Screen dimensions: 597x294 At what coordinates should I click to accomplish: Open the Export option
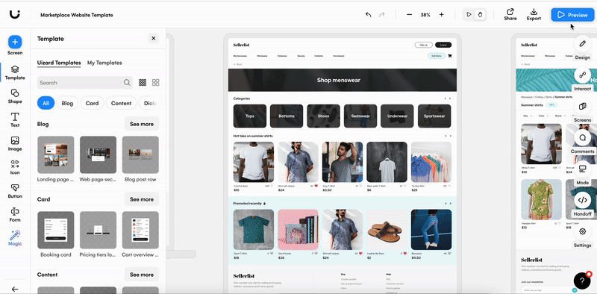coord(534,14)
